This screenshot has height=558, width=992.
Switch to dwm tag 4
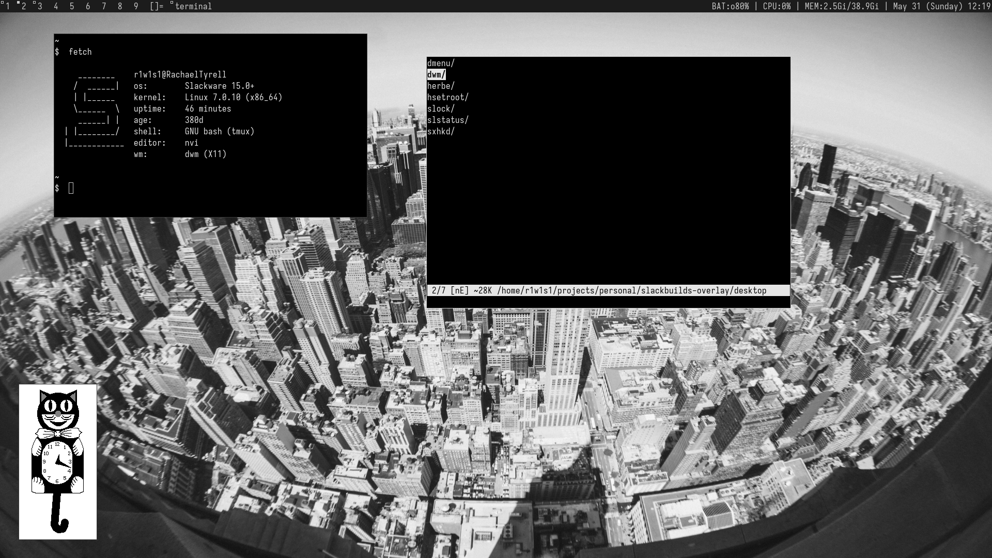click(56, 6)
